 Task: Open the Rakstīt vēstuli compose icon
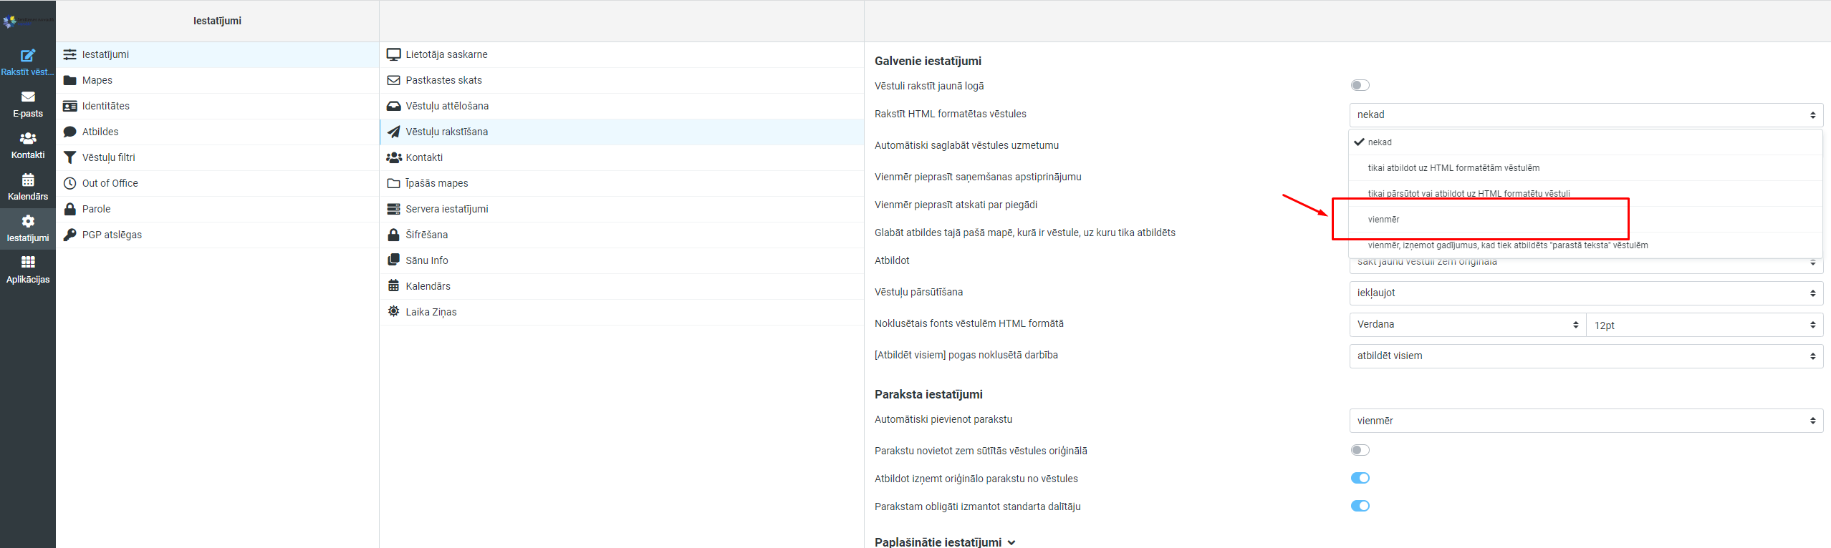coord(28,56)
